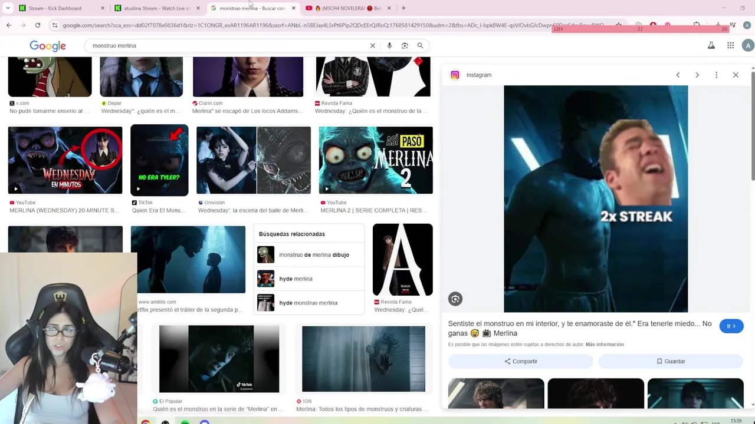Select related search monstruo de merlina dibujo

point(309,255)
